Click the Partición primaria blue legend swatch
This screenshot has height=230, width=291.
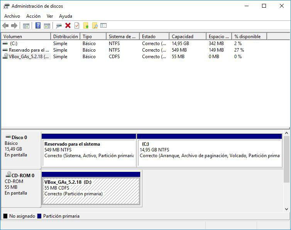pos(39,216)
